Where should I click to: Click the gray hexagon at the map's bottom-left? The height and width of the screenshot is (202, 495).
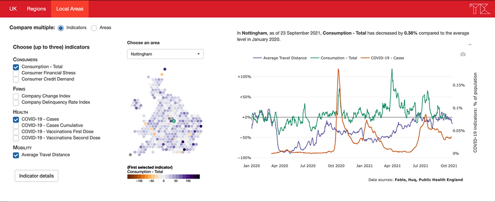pyautogui.click(x=131, y=155)
